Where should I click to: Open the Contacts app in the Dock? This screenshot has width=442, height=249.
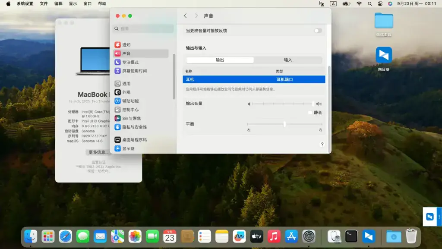pos(187,236)
